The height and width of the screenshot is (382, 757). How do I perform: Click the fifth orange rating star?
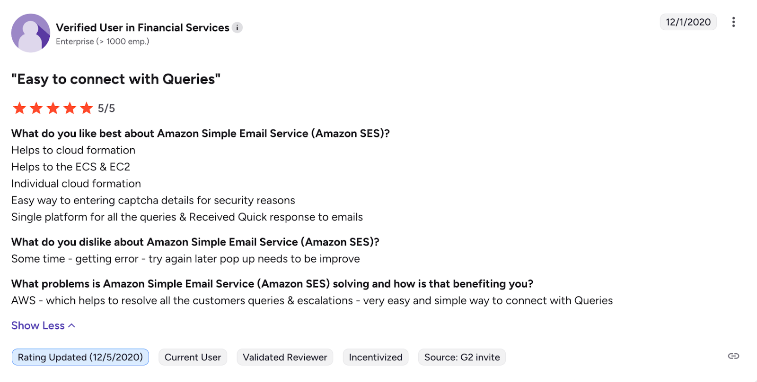[x=87, y=108]
